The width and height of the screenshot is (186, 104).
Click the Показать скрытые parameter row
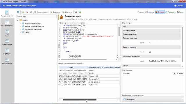pos(151,34)
